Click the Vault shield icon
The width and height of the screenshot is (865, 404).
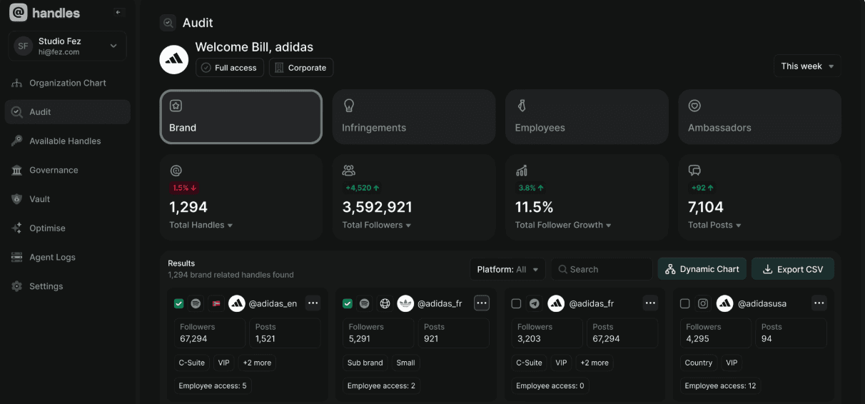pyautogui.click(x=16, y=199)
